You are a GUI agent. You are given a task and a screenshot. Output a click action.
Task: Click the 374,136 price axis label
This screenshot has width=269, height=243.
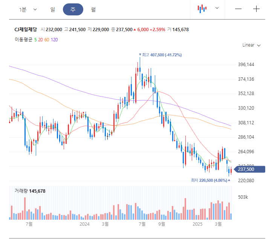coord(246,79)
